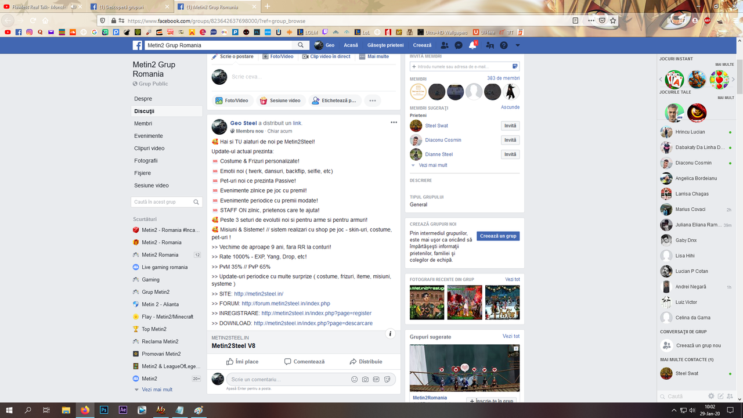Image resolution: width=743 pixels, height=418 pixels.
Task: Click the 'Mai multe' composer option
Action: coord(374,56)
